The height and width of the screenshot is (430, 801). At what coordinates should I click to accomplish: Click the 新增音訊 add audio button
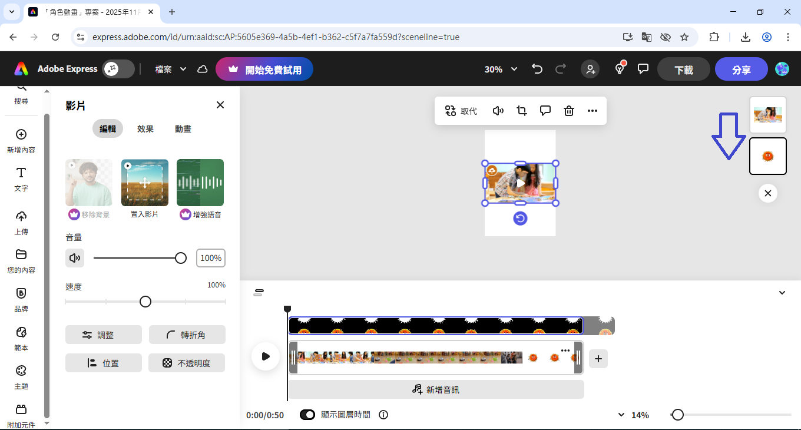(x=436, y=389)
